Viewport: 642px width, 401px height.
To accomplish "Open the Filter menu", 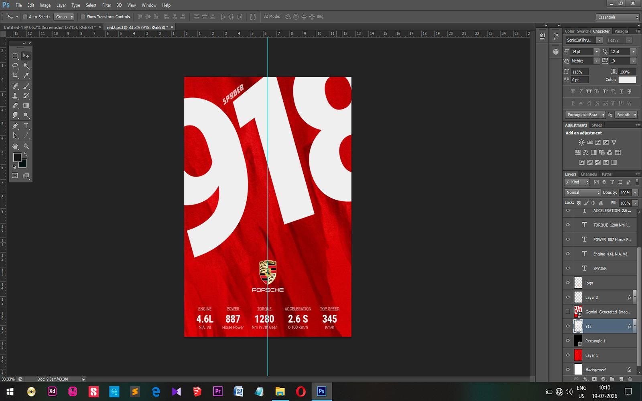I will 107,5.
